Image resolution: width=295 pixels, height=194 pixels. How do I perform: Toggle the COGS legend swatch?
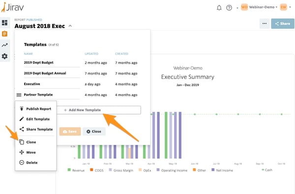(91, 170)
